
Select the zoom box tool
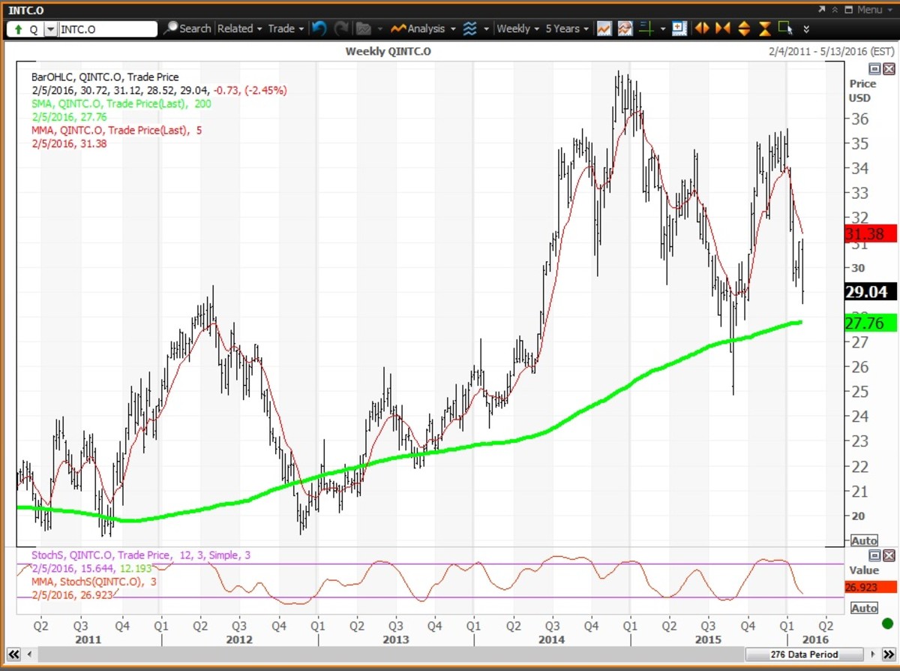coord(786,29)
